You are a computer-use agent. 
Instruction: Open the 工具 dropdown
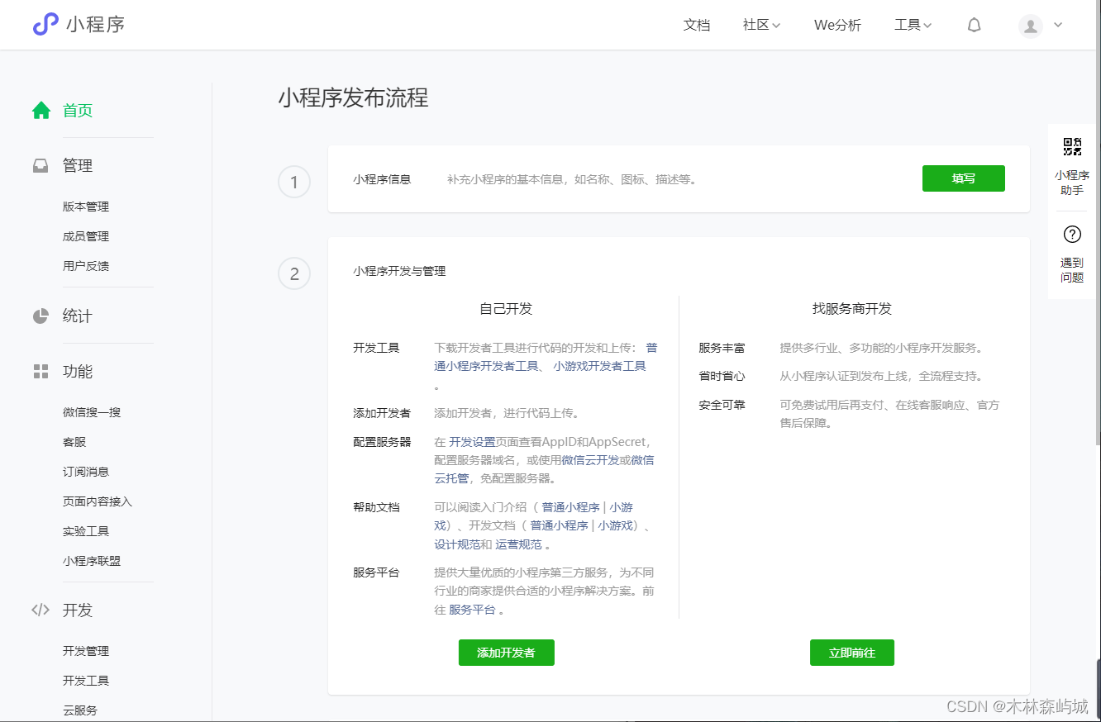(x=913, y=25)
